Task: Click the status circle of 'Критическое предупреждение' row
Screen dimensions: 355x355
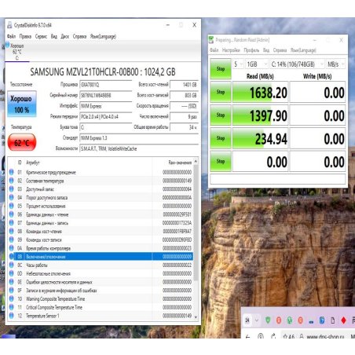Action: pos(12,172)
